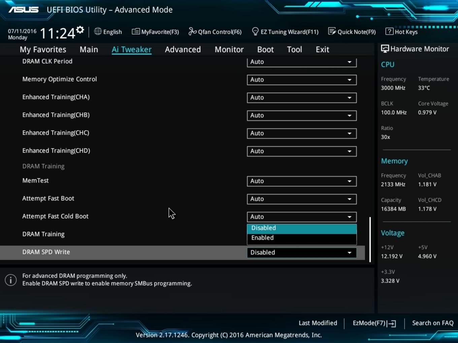The image size is (458, 343).
Task: Open Enhanced Training(CHC) dropdown
Action: [x=302, y=133]
